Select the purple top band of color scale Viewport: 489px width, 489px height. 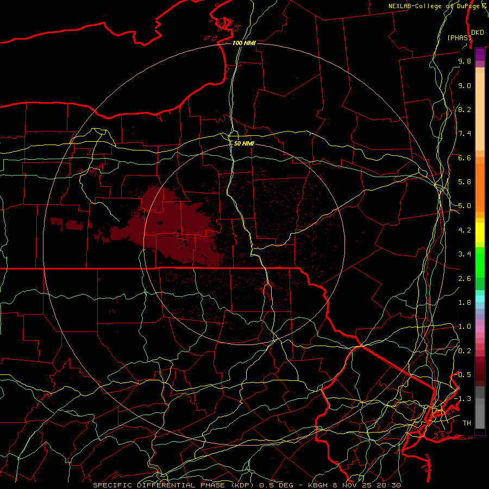click(480, 54)
